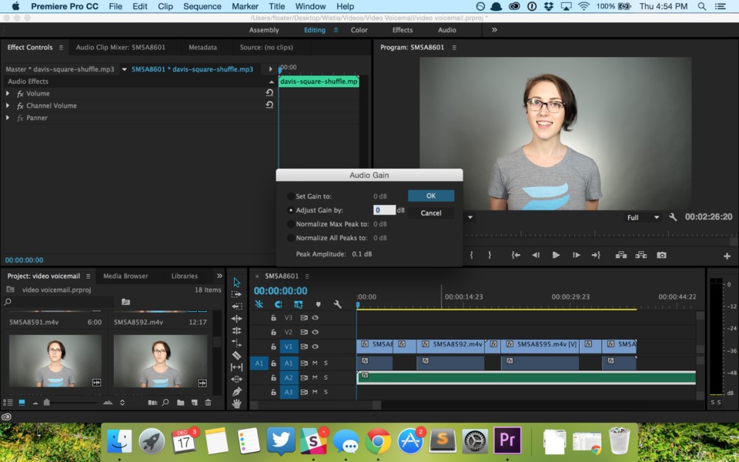
Task: Select the Razor tool in tools panel
Action: 236,355
